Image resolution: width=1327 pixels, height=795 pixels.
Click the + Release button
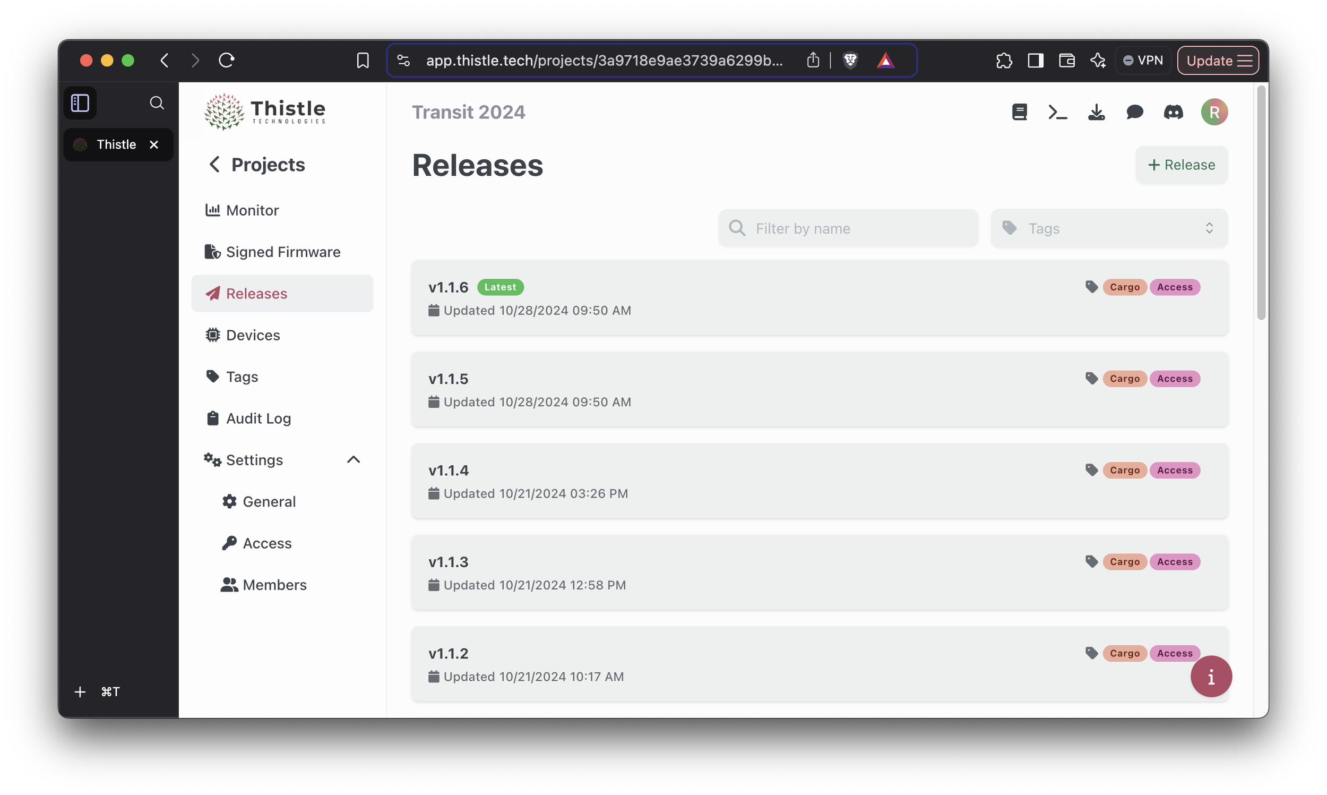point(1181,165)
